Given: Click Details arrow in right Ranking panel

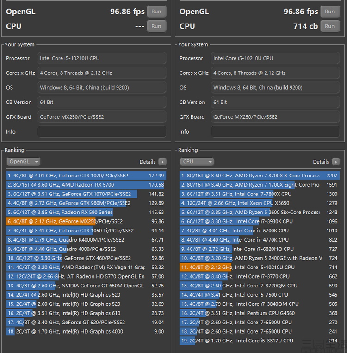Looking at the screenshot, I should tap(336, 162).
